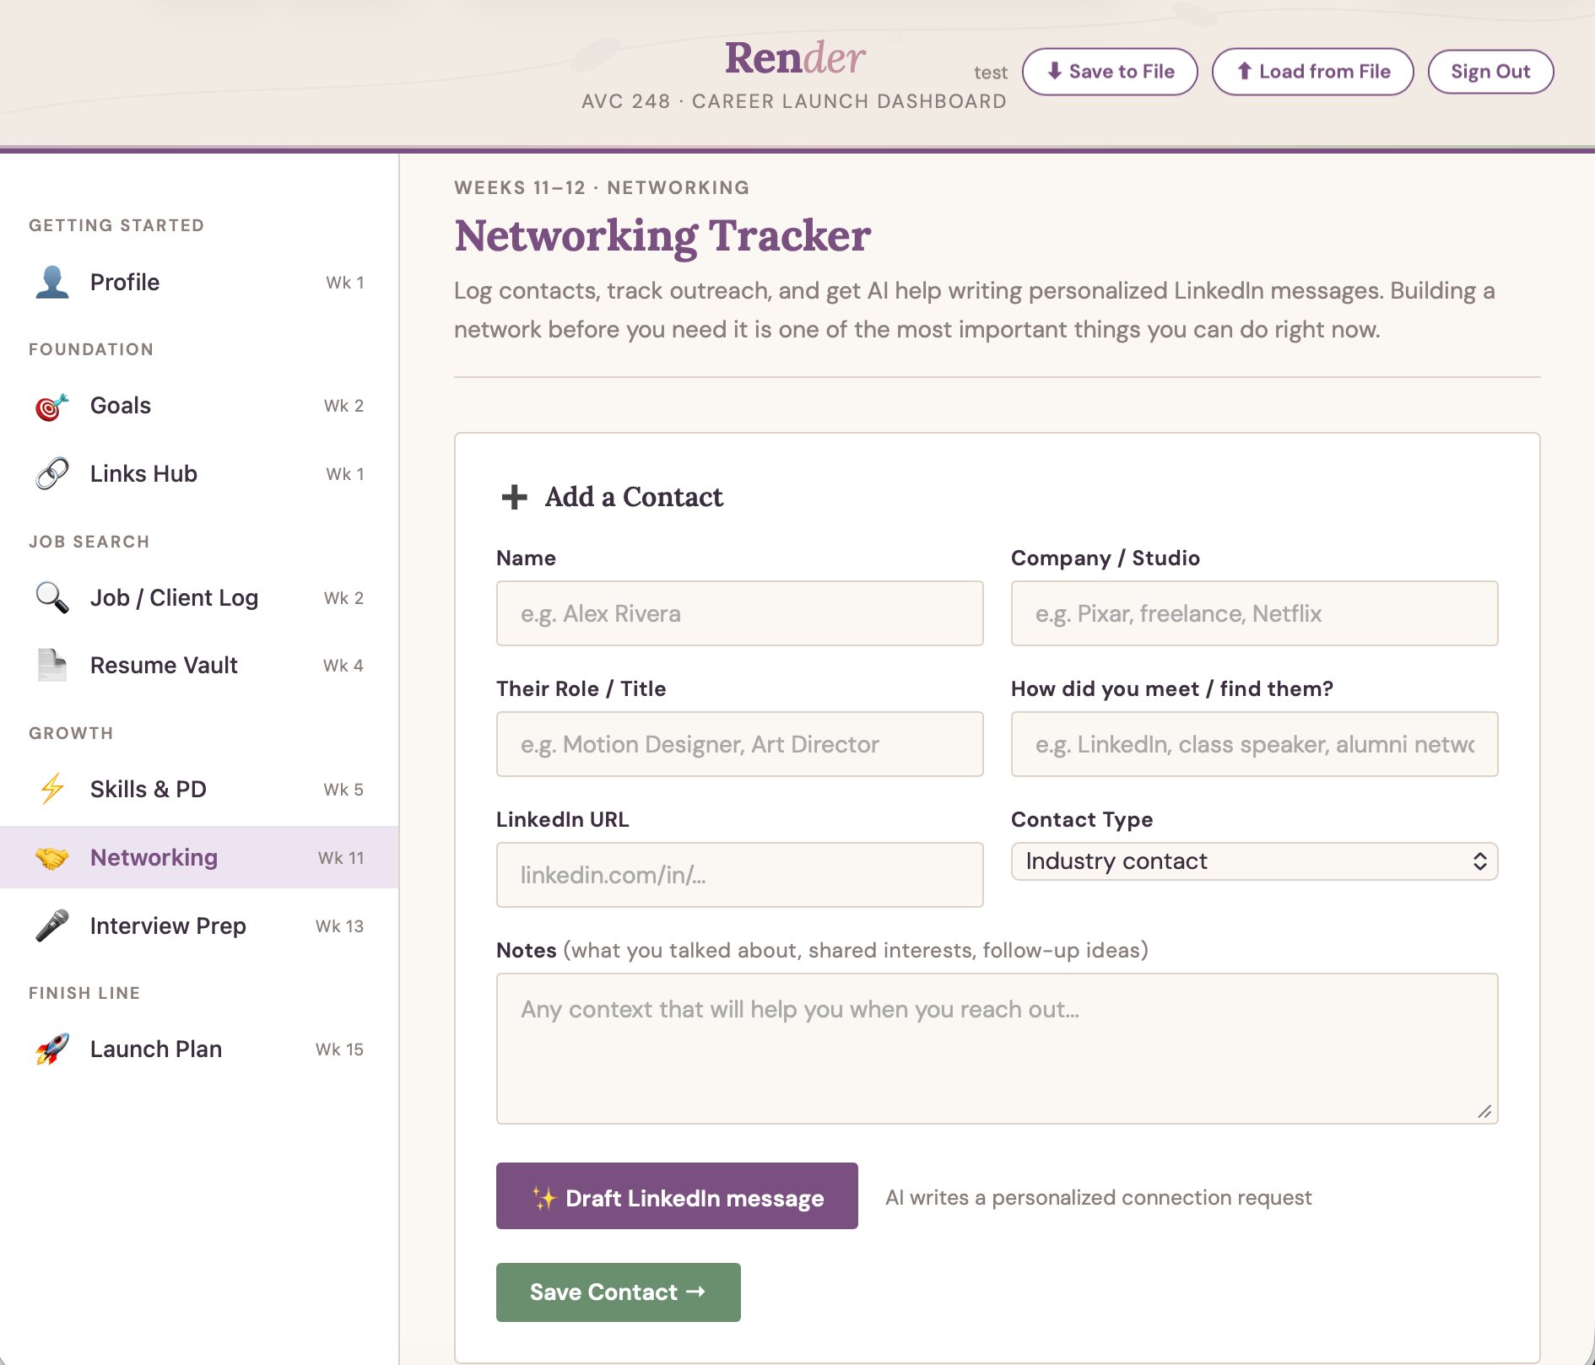Open Interview Prep section
Image resolution: width=1595 pixels, height=1365 pixels.
[x=199, y=925]
